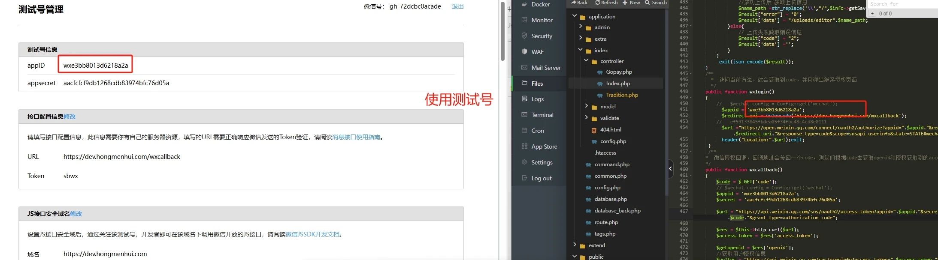
Task: Click the model folder icon
Action: tap(594, 107)
